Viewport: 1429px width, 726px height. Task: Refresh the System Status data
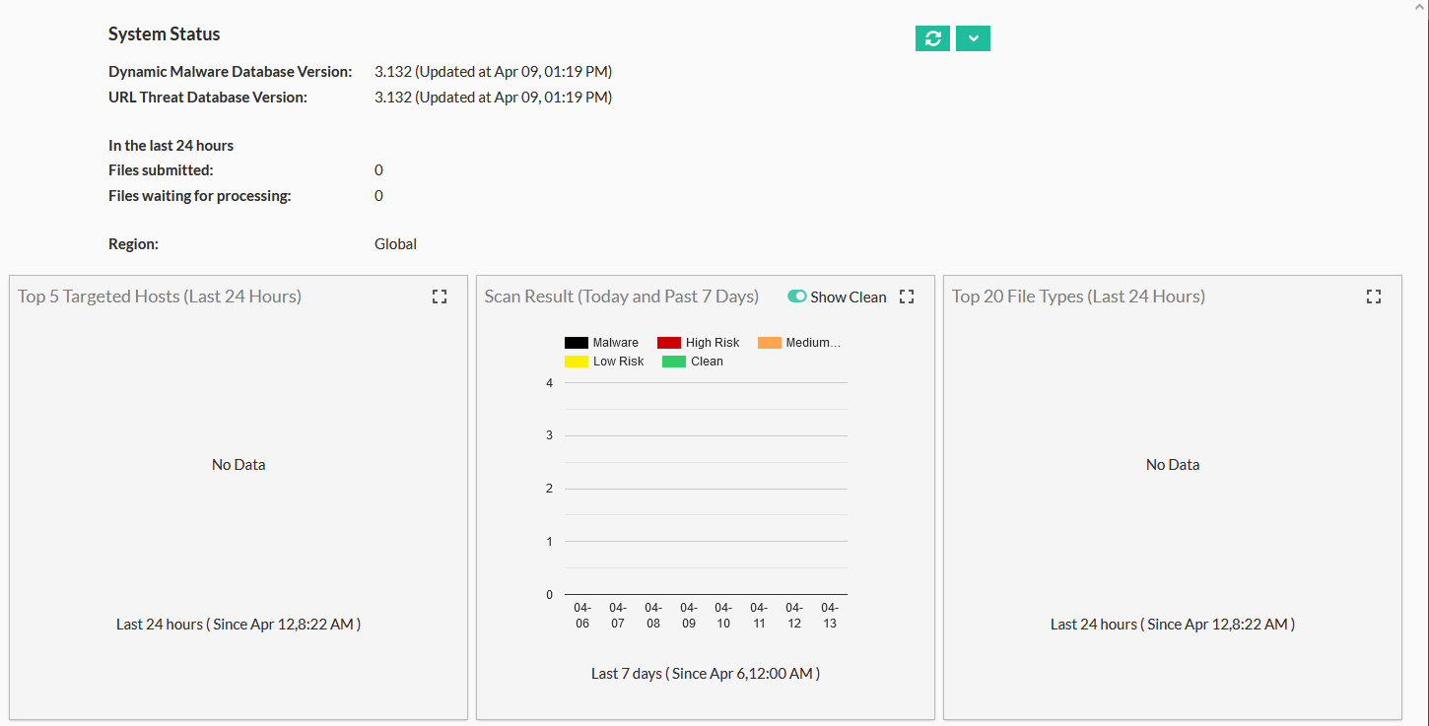931,37
